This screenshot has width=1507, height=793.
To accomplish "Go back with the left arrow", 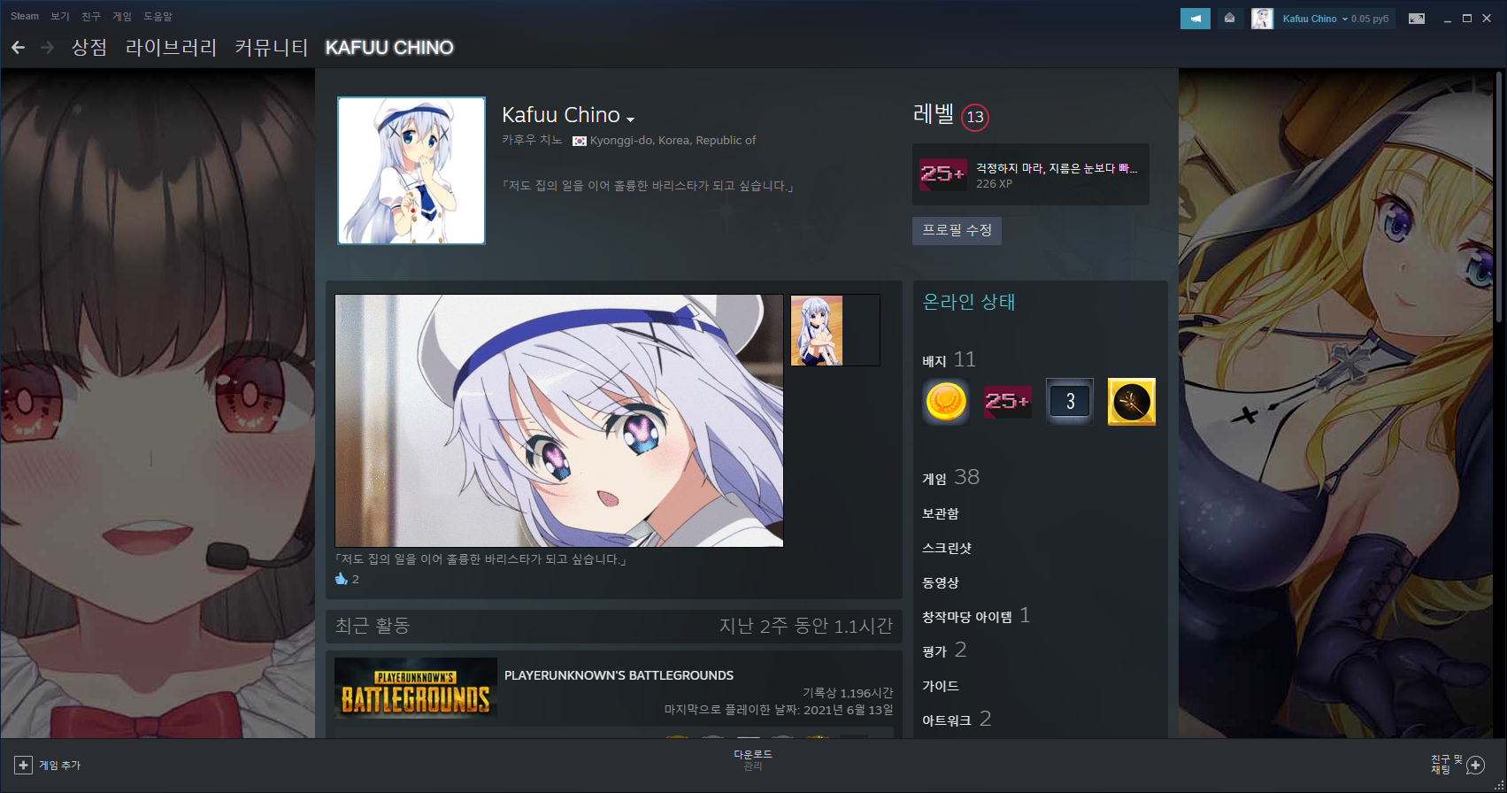I will 19,48.
